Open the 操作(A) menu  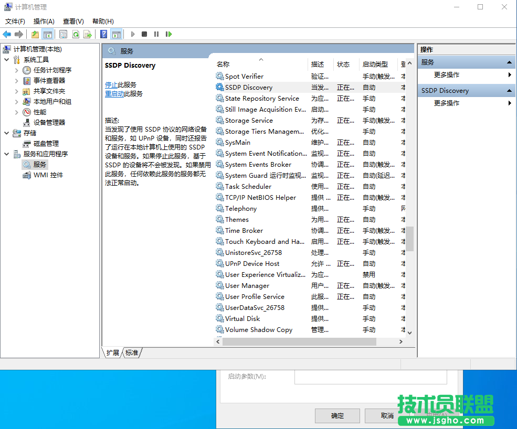coord(44,21)
